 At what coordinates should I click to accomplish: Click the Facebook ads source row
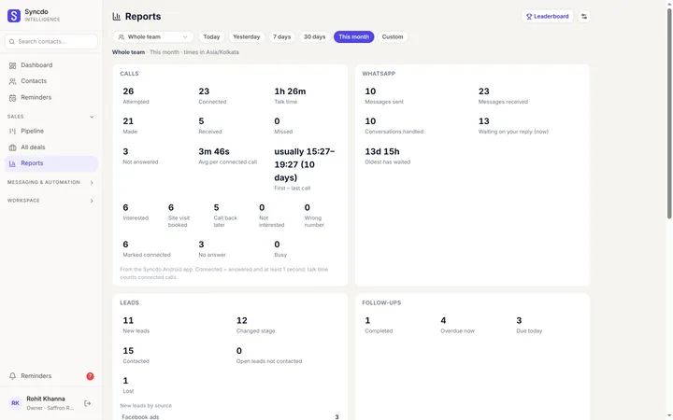[x=230, y=416]
